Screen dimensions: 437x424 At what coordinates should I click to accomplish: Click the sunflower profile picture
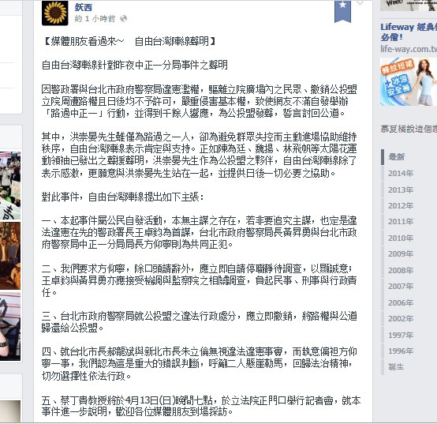tap(55, 13)
